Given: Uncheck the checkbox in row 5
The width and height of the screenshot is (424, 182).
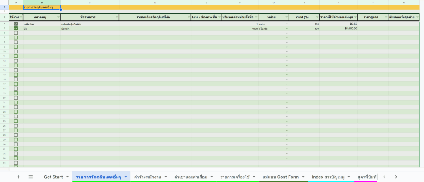Looking at the screenshot, I should [x=16, y=29].
